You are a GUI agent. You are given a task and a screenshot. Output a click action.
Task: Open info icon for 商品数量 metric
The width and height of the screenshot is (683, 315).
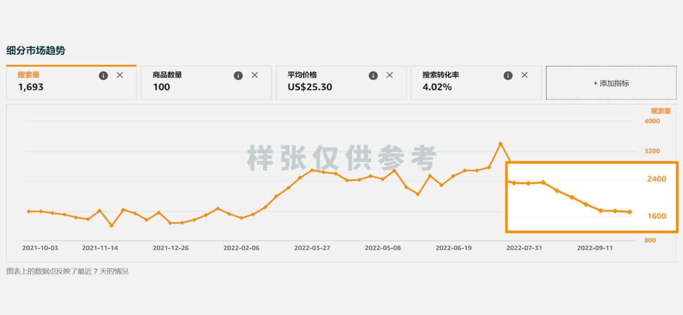pos(238,75)
